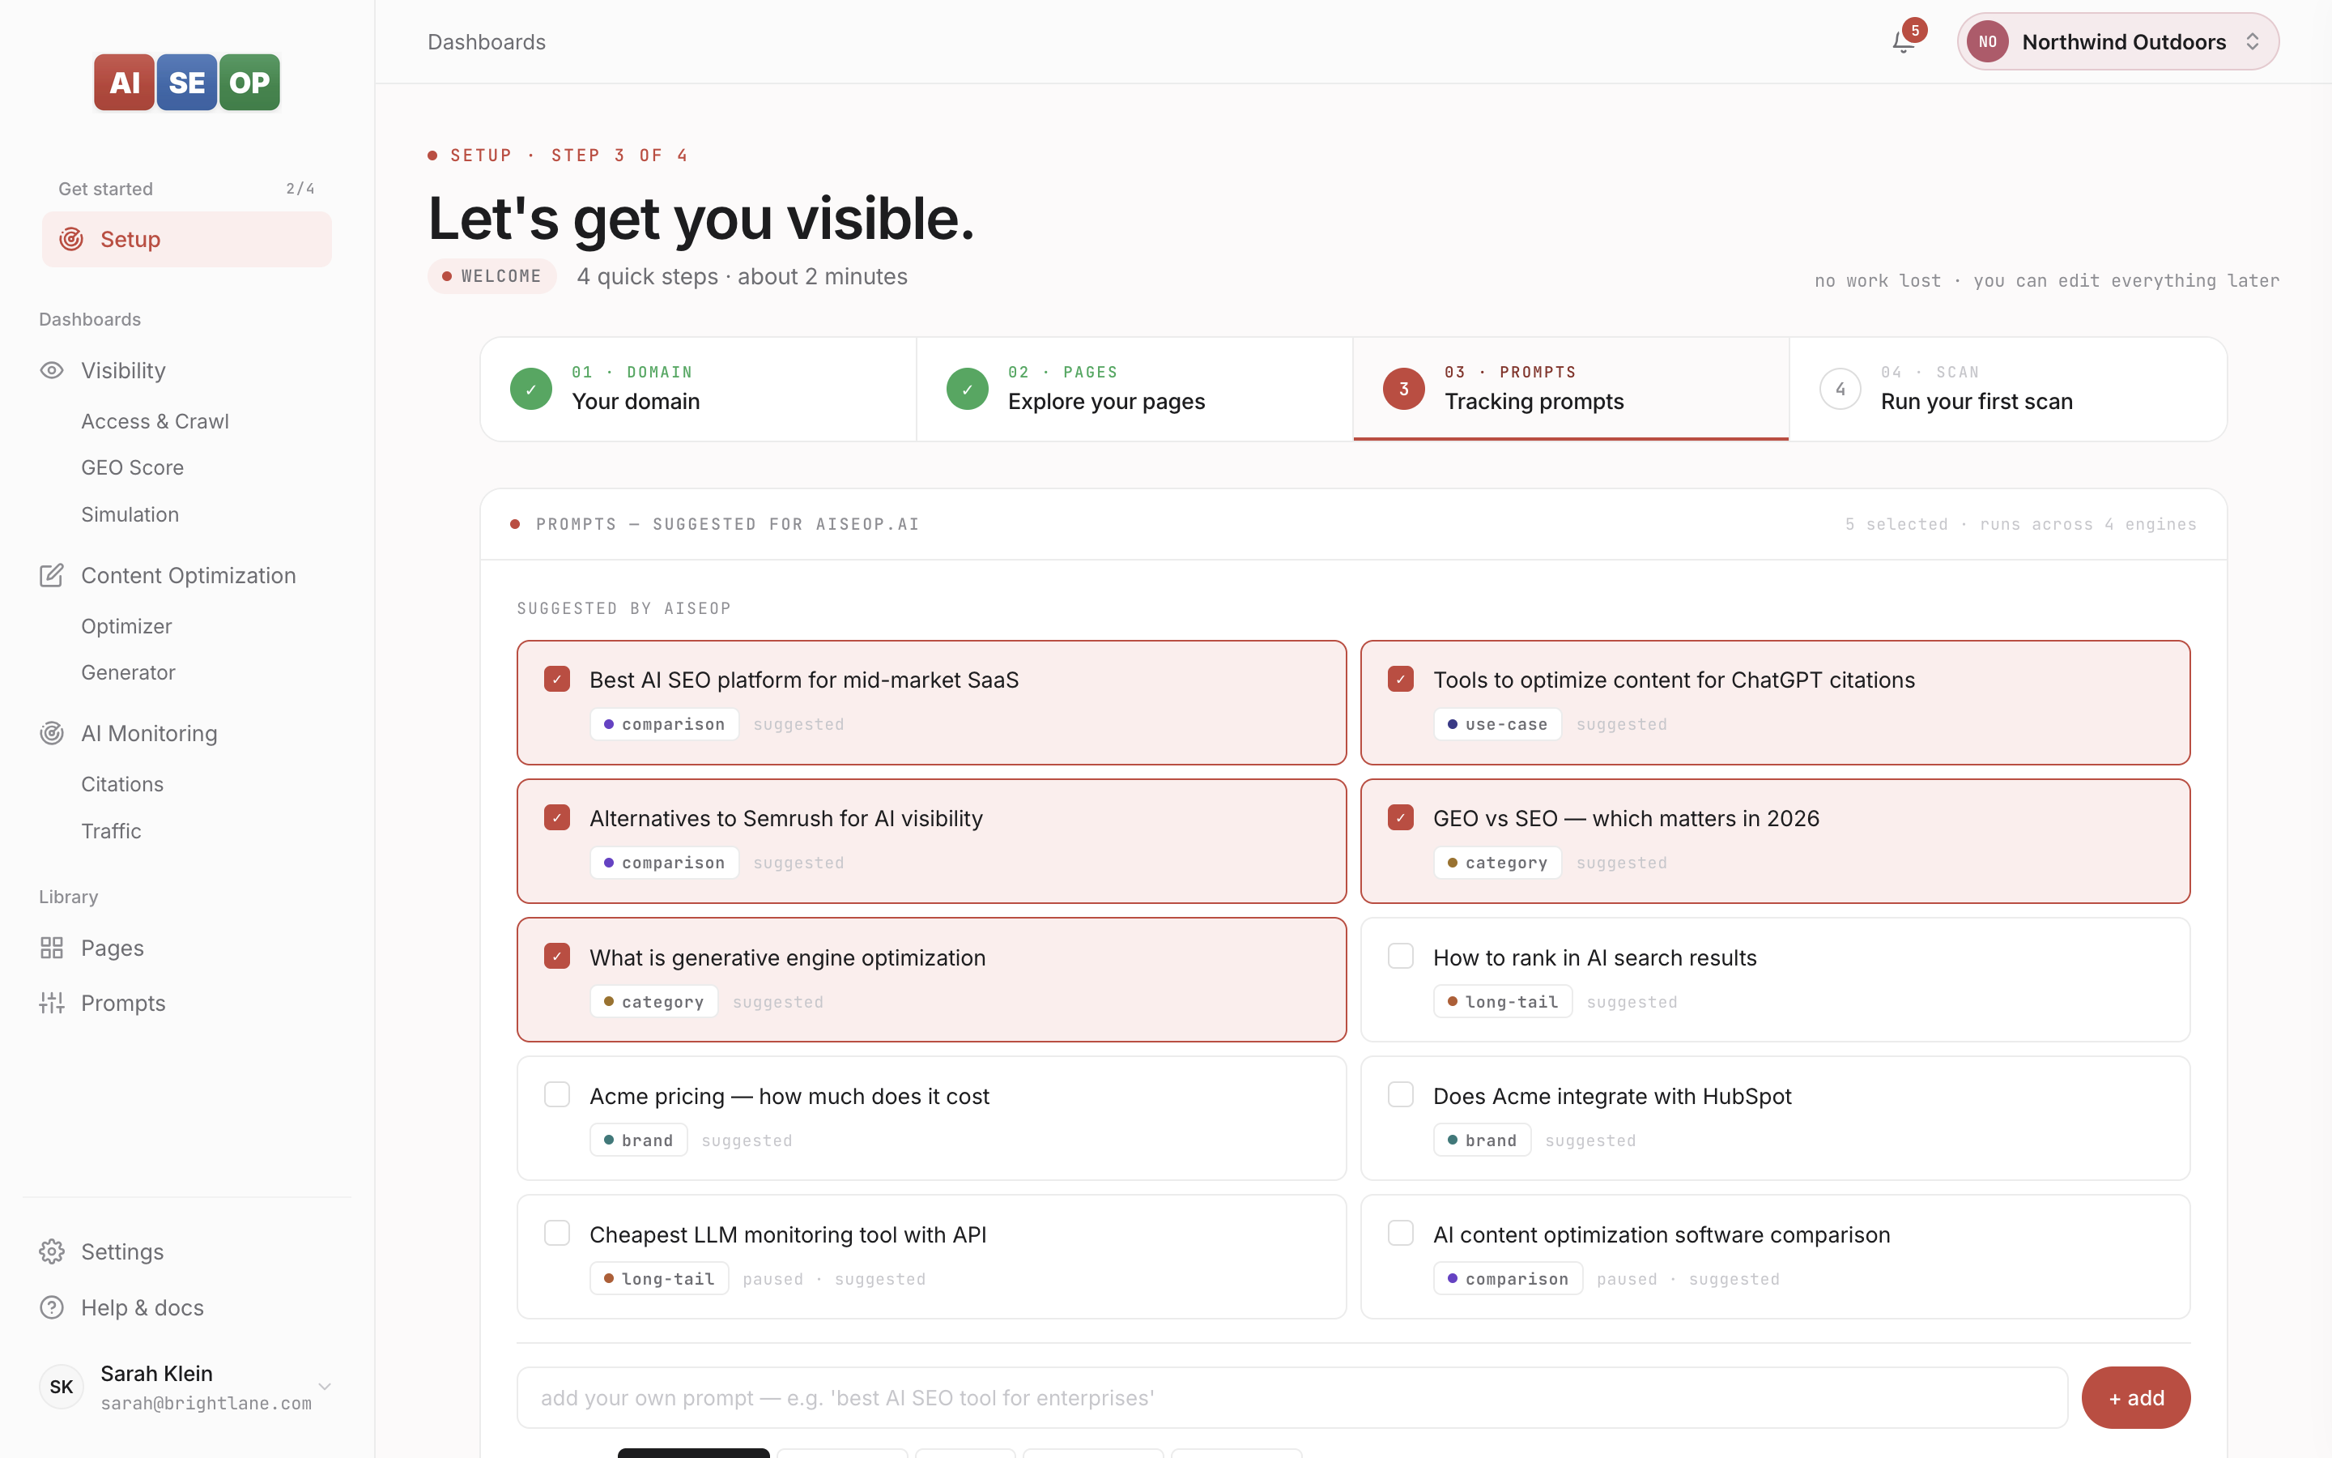
Task: Click '5 selected · runs across 4 engines' text
Action: click(x=2021, y=525)
